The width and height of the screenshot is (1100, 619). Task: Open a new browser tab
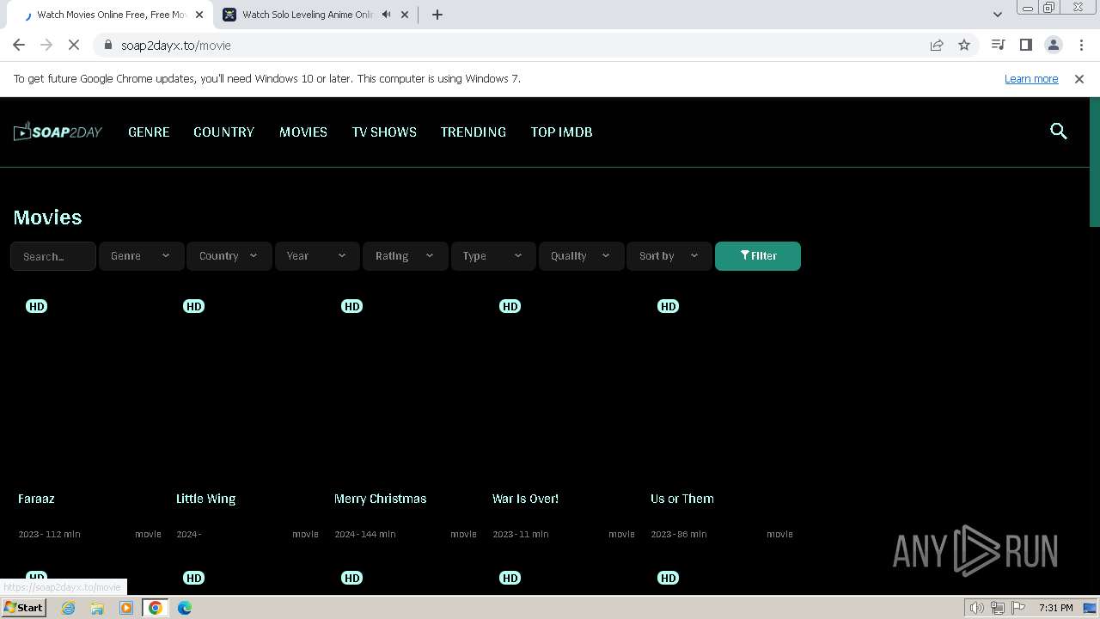[437, 15]
